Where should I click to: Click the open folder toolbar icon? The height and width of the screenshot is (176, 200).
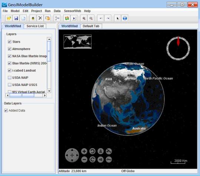[9, 18]
